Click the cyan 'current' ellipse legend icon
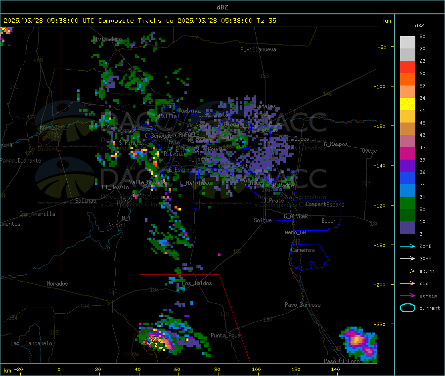The image size is (445, 376). pyautogui.click(x=407, y=308)
